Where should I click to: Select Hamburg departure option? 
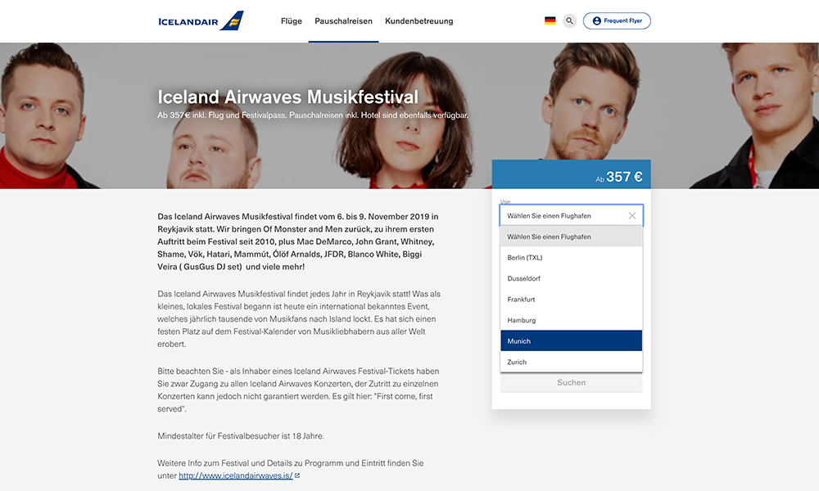[572, 320]
